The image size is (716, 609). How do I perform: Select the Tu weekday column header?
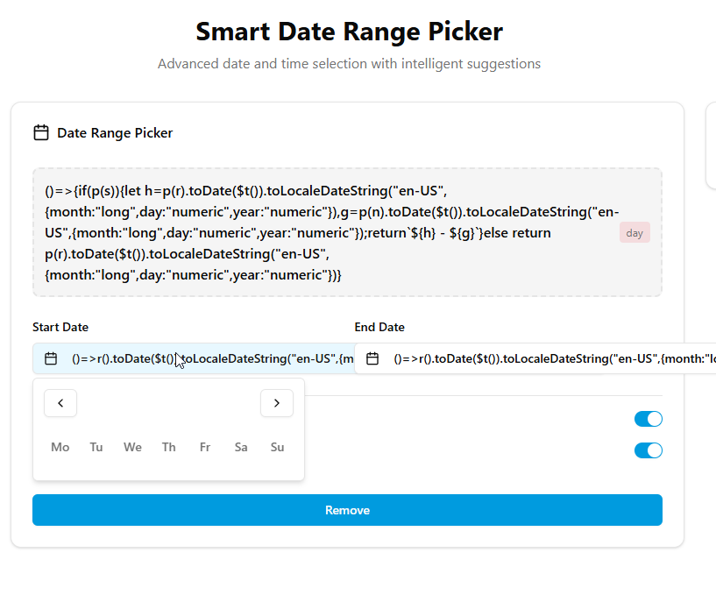[96, 448]
